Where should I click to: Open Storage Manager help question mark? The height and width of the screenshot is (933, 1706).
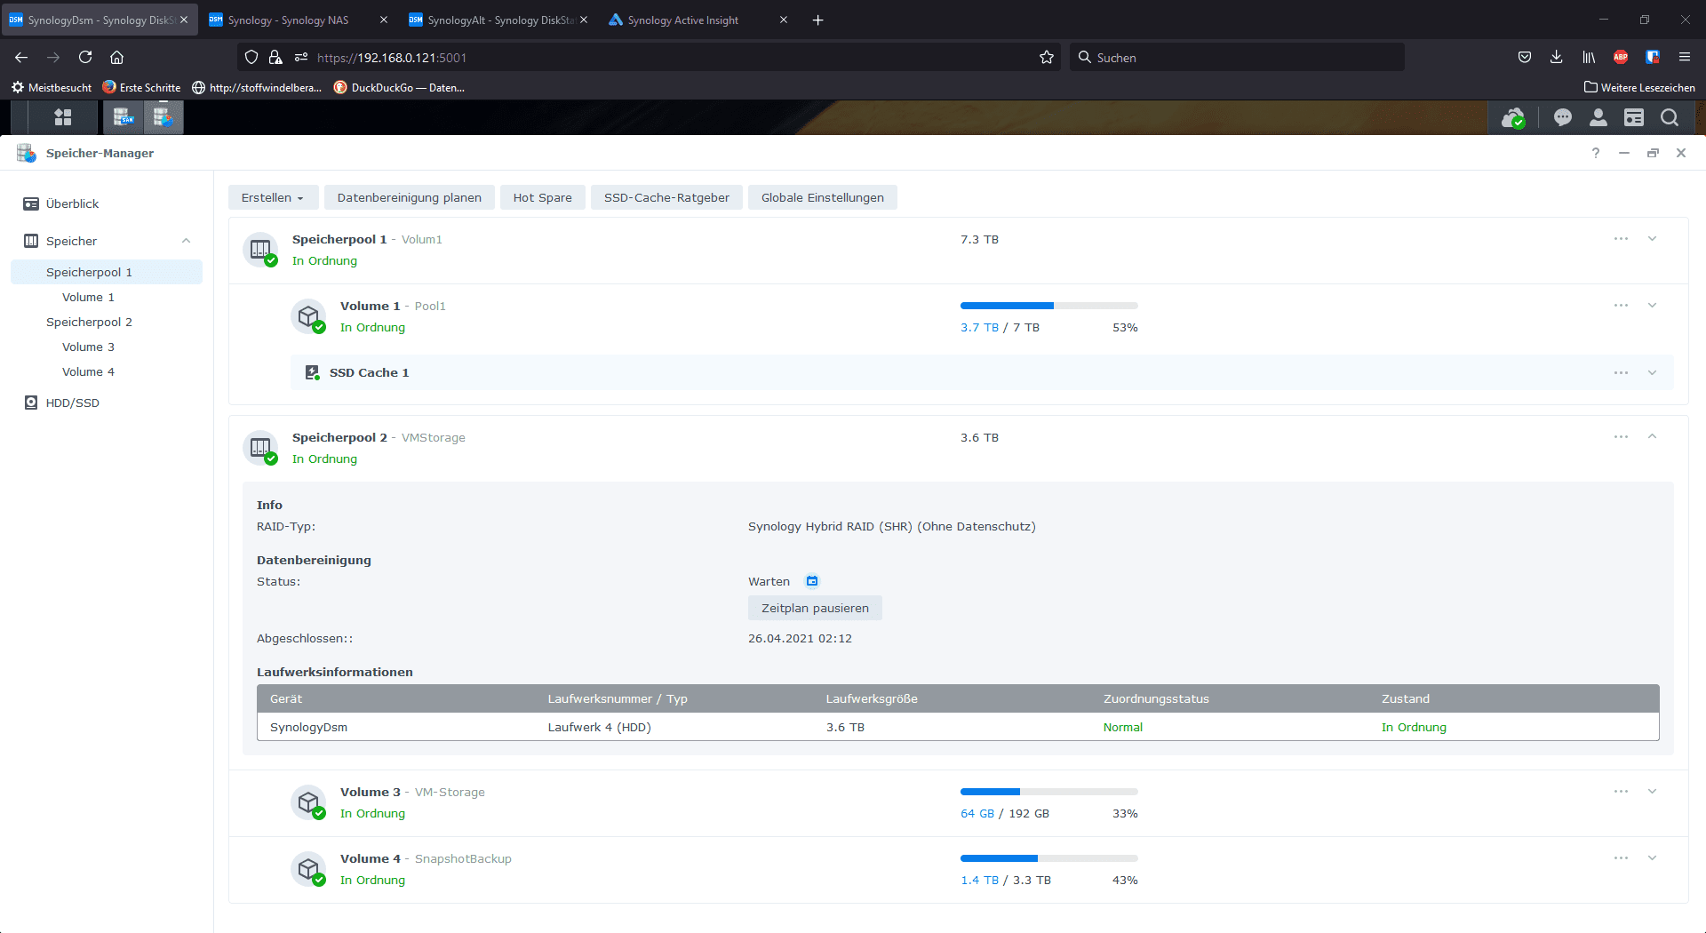[x=1596, y=153]
